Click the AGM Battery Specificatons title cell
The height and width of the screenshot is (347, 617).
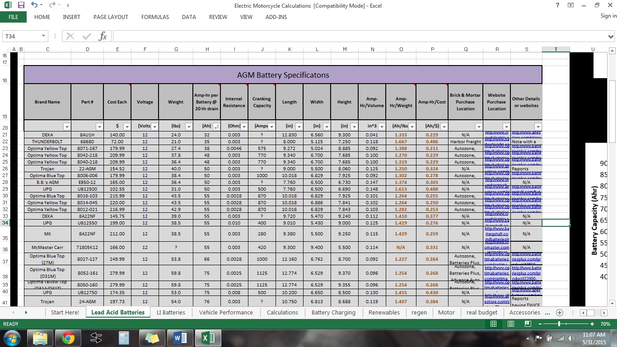[x=283, y=75]
